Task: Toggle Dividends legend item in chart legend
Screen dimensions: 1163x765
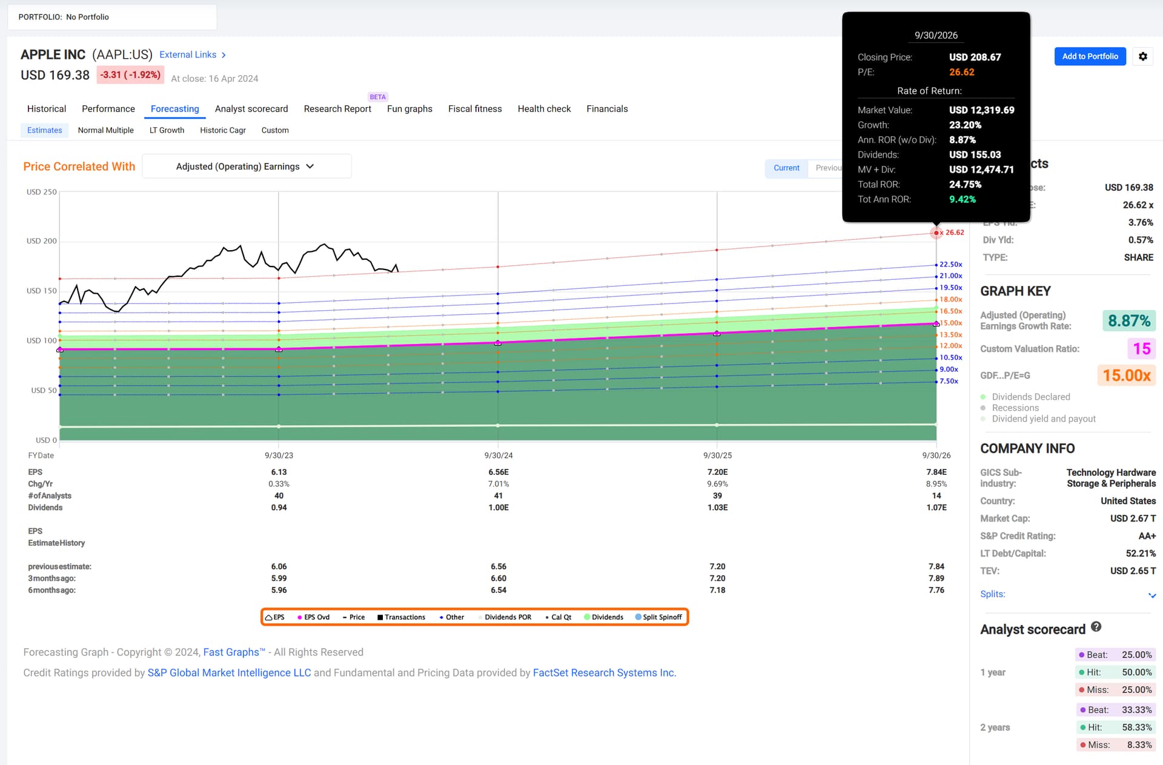Action: point(604,617)
